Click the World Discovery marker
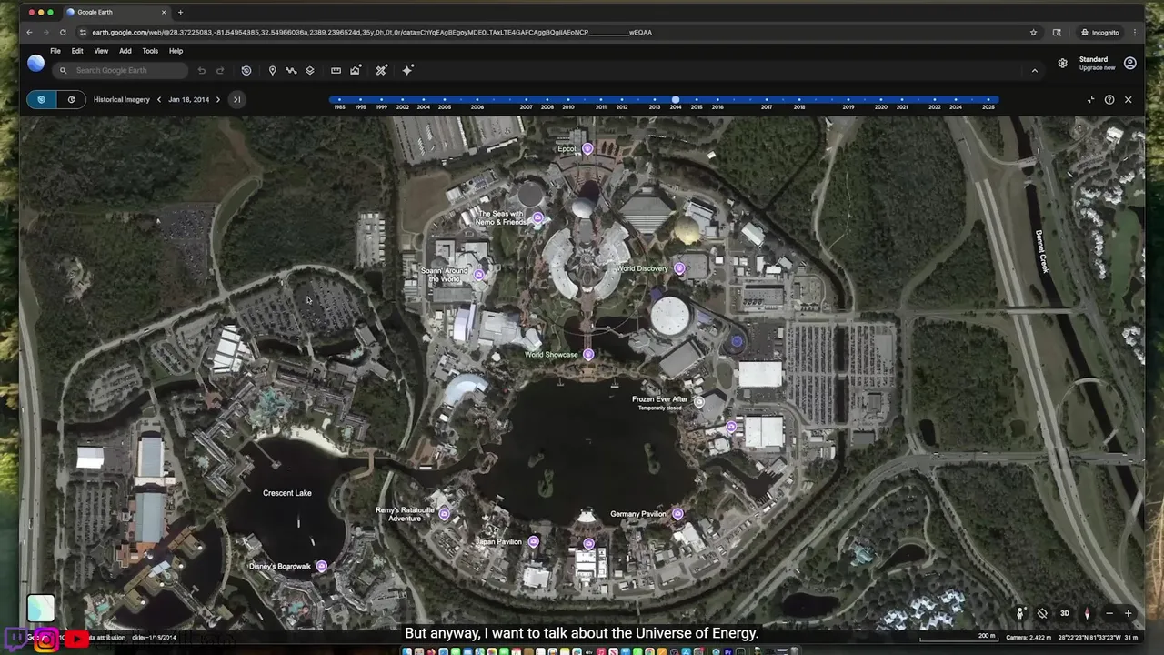 coord(679,268)
